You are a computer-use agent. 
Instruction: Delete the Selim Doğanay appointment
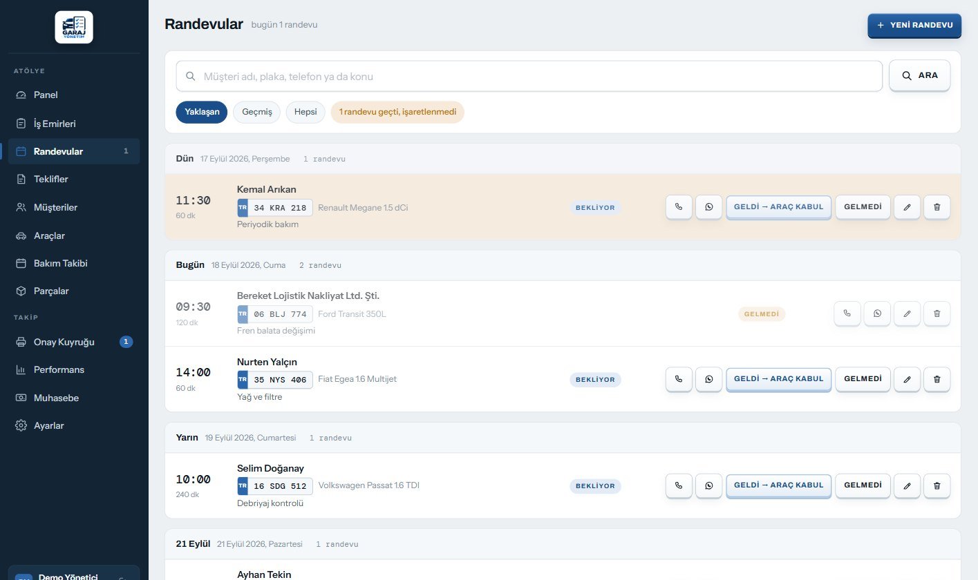[x=937, y=485]
